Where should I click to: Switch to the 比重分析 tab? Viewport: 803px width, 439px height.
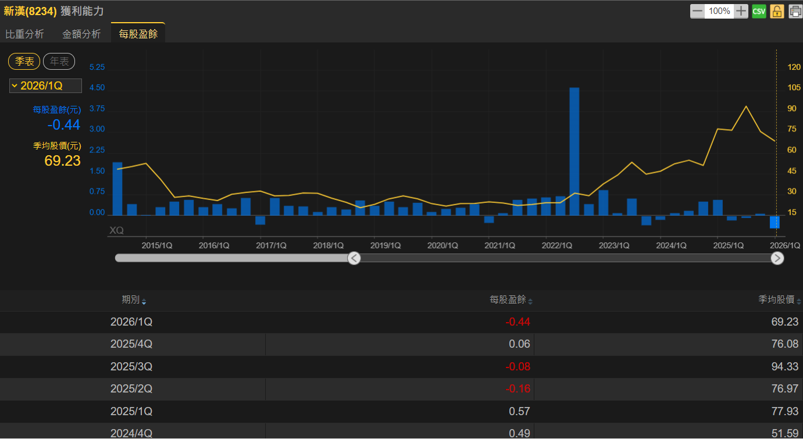click(24, 34)
